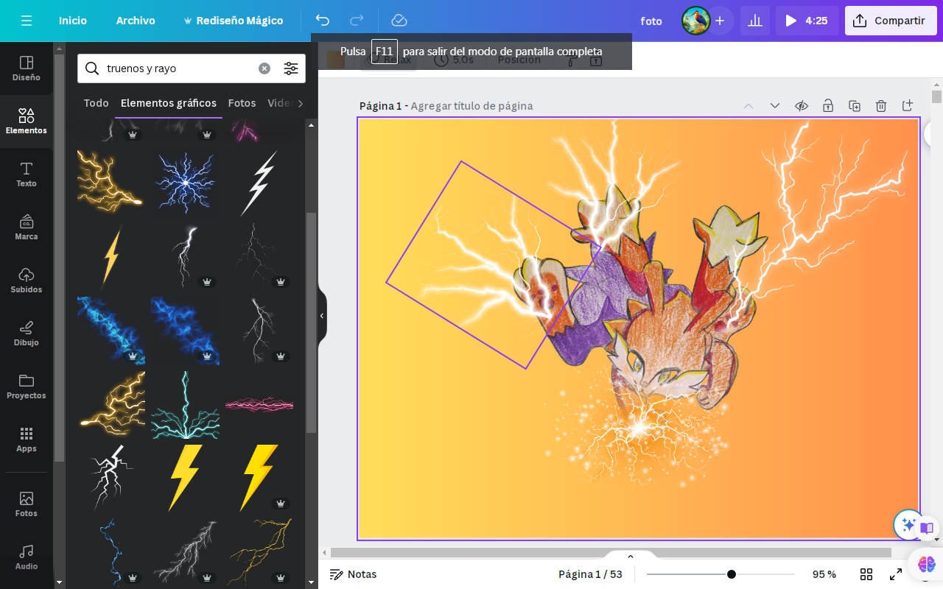Screen dimensions: 943x589
Task: Go to Inicio
Action: pos(73,21)
